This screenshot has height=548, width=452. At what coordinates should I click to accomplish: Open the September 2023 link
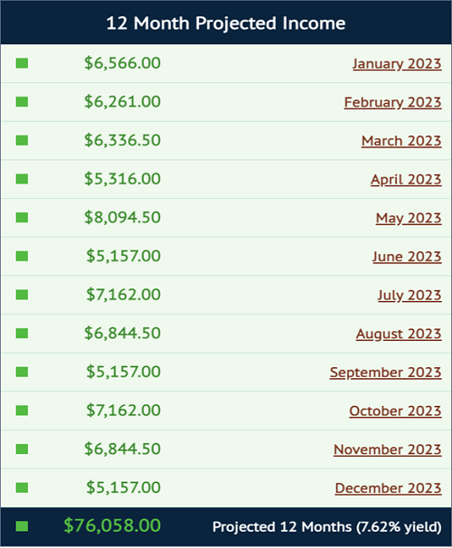[386, 373]
